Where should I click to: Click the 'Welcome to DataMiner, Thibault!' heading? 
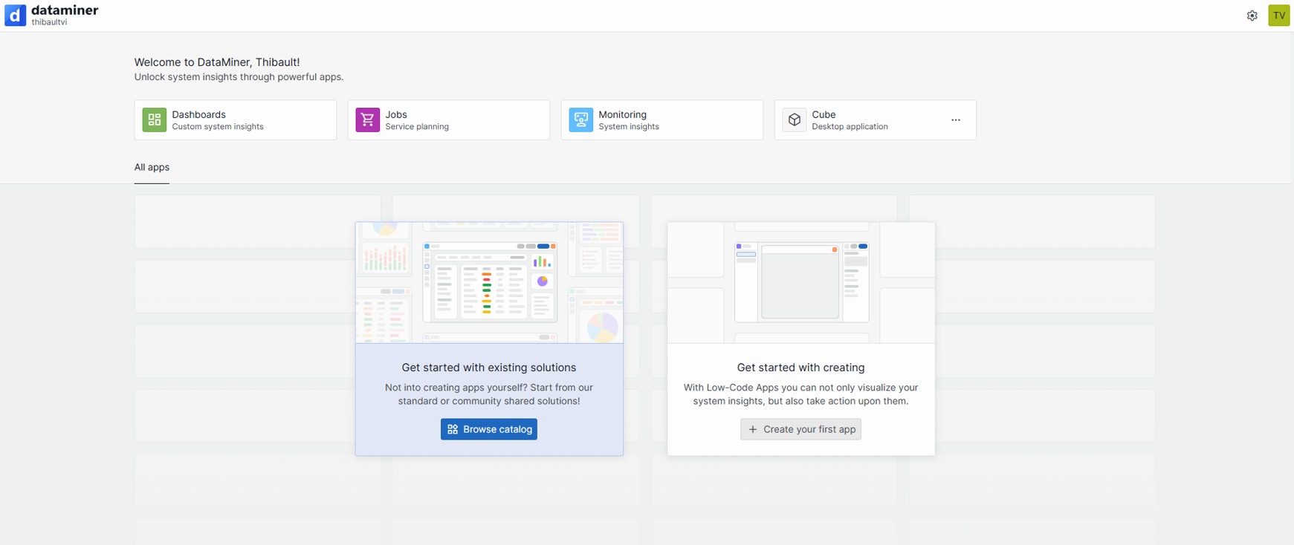coord(217,62)
